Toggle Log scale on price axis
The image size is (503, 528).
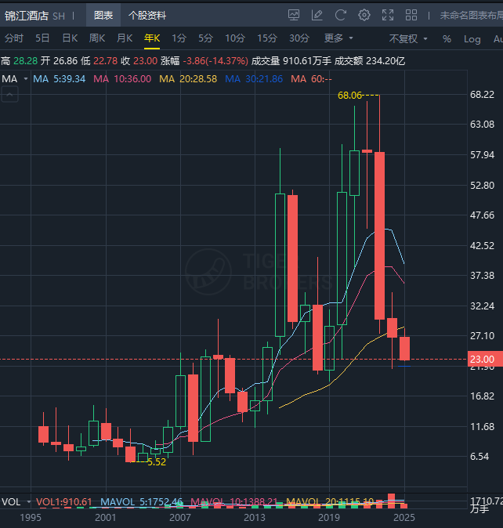pyautogui.click(x=472, y=39)
